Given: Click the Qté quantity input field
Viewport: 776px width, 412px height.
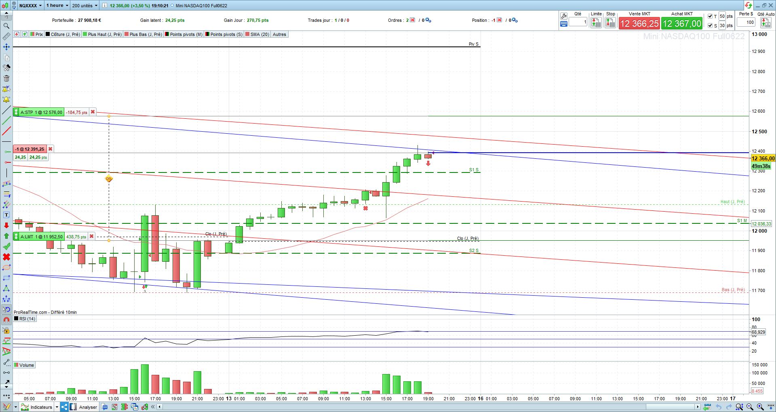Looking at the screenshot, I should click(x=578, y=22).
